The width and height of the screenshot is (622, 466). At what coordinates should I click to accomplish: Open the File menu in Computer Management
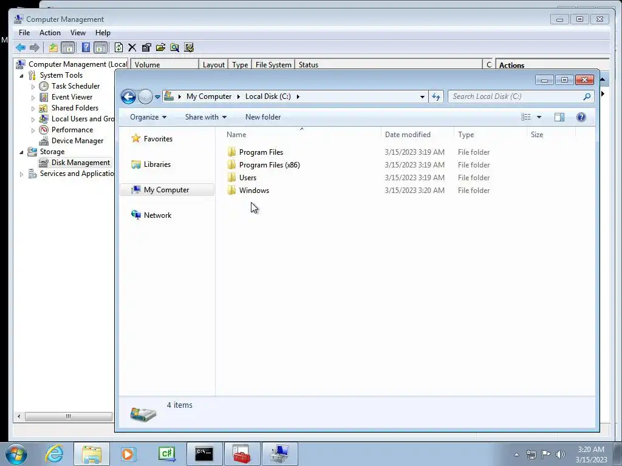tap(24, 33)
